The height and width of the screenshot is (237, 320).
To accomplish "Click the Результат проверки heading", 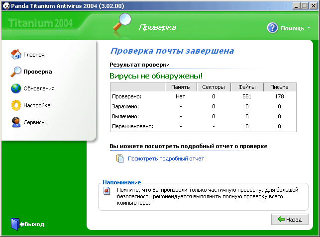I will 139,65.
